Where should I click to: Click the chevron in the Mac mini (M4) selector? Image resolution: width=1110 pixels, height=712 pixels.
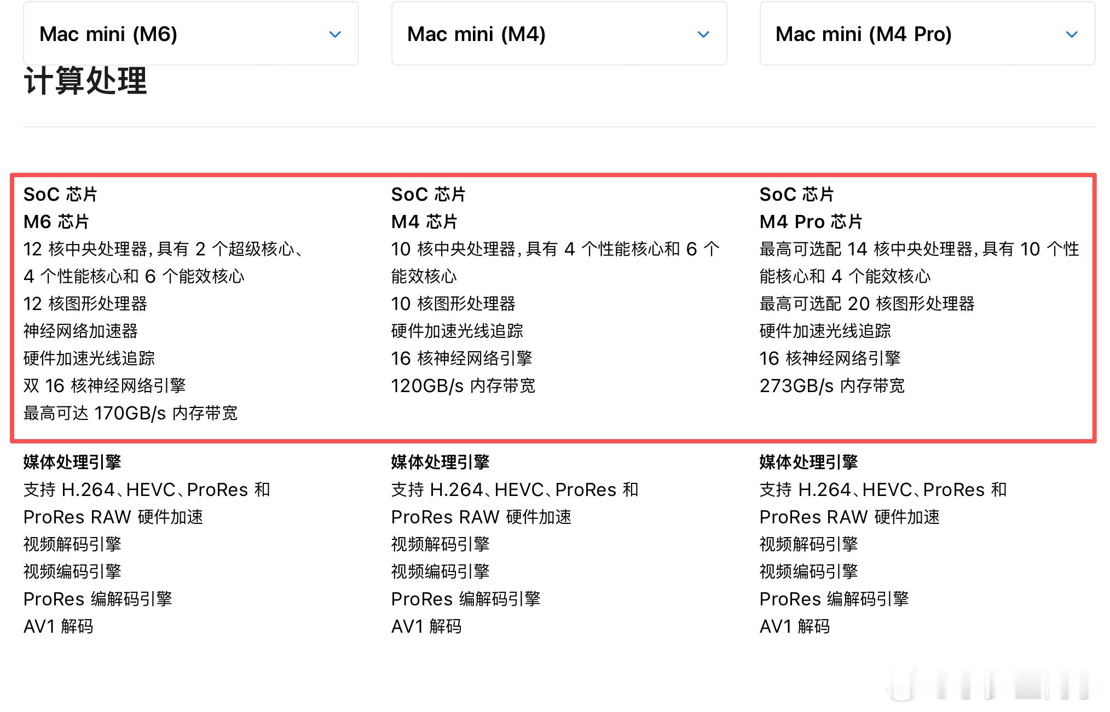pos(703,34)
